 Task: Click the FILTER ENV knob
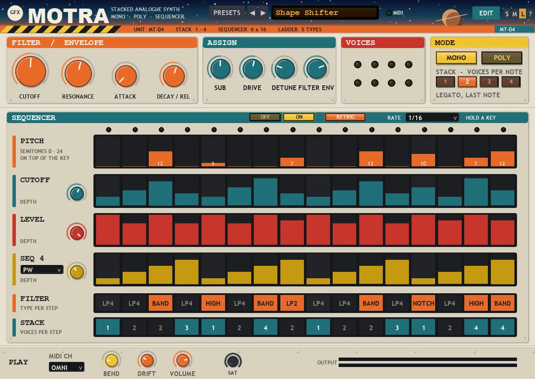click(317, 69)
